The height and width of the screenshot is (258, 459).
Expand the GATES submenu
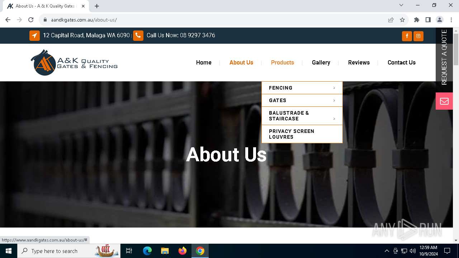pyautogui.click(x=302, y=100)
